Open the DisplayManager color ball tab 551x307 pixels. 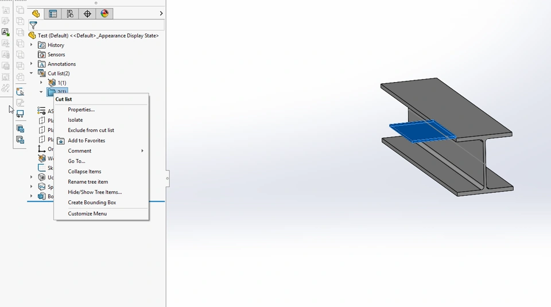coord(104,14)
